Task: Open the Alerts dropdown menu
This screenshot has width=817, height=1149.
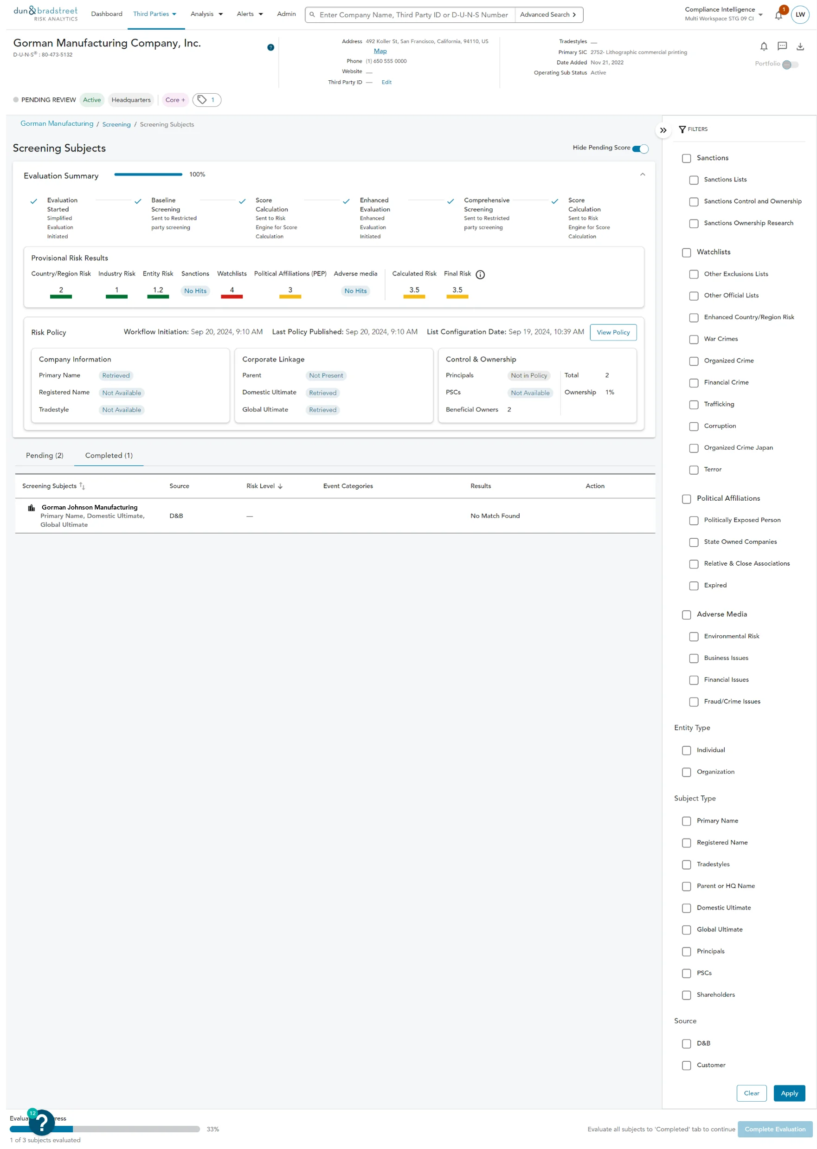Action: click(x=250, y=14)
